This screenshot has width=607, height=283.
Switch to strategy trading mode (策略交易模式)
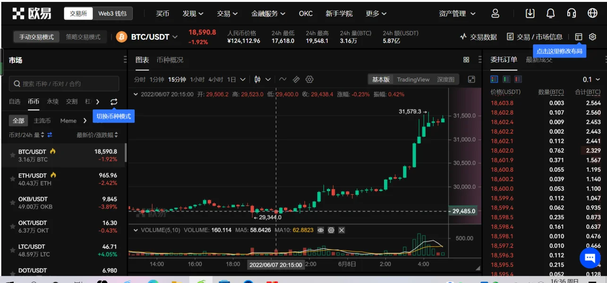(x=83, y=37)
